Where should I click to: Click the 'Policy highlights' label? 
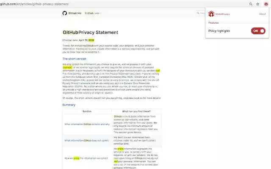pos(219,31)
